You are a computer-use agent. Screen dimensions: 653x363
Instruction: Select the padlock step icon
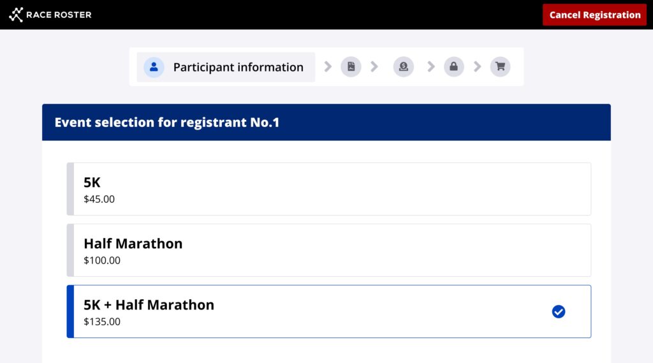point(453,67)
